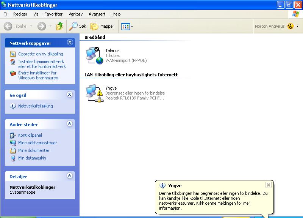The width and height of the screenshot is (303, 218).
Task: Open the Vis menu
Action: click(x=36, y=14)
